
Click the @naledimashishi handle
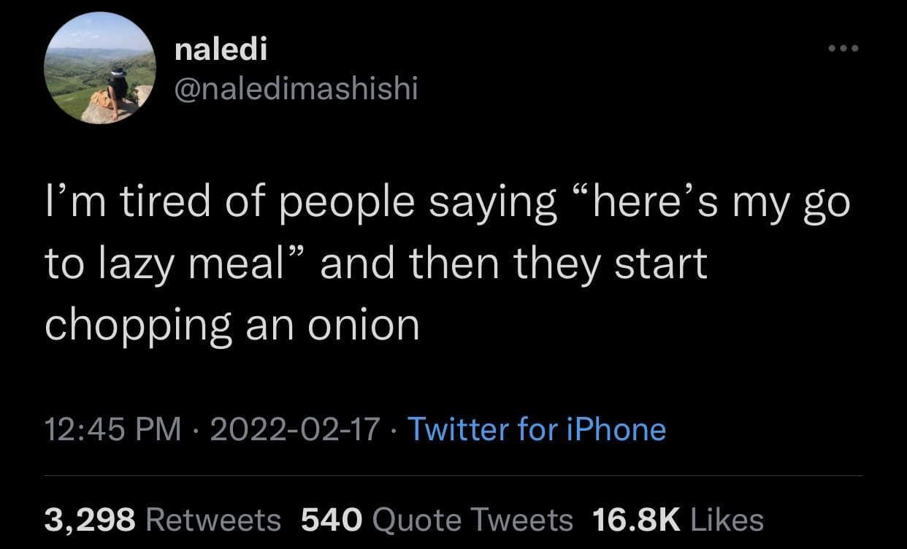pyautogui.click(x=296, y=89)
